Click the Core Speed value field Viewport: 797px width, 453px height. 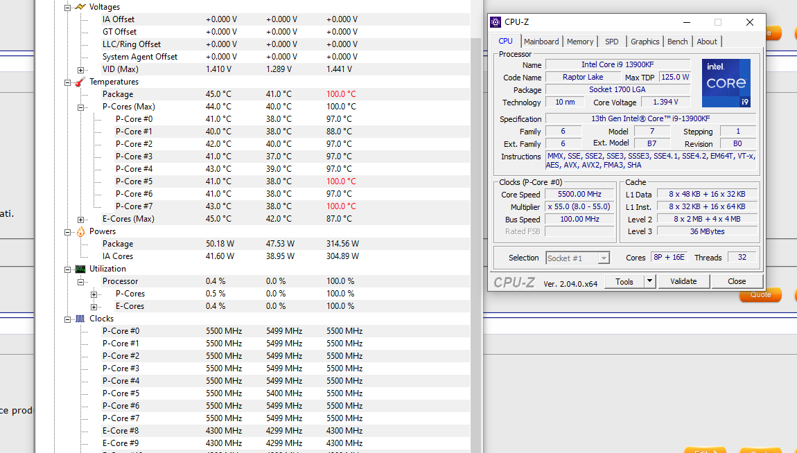579,194
